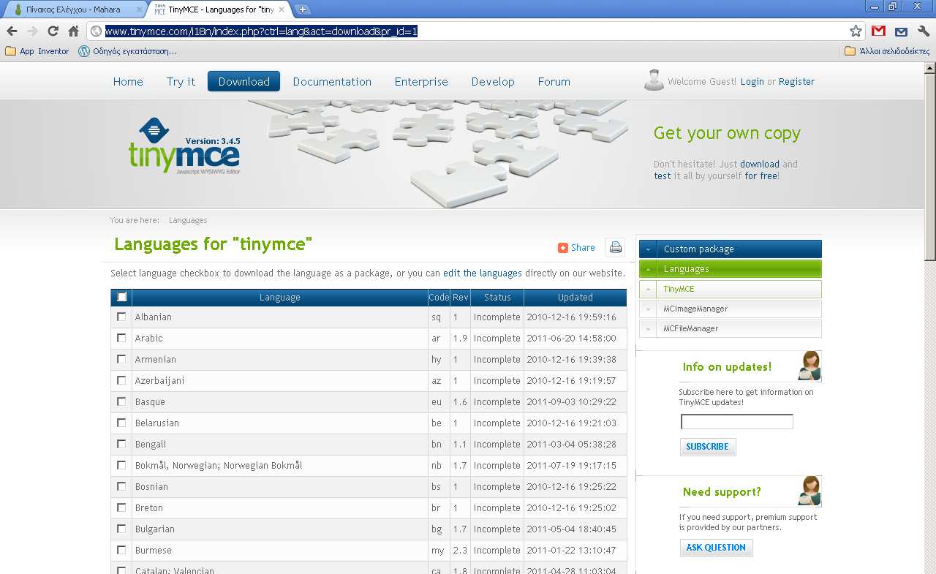Image resolution: width=936 pixels, height=574 pixels.
Task: Open the red Gmail extension icon
Action: click(879, 31)
